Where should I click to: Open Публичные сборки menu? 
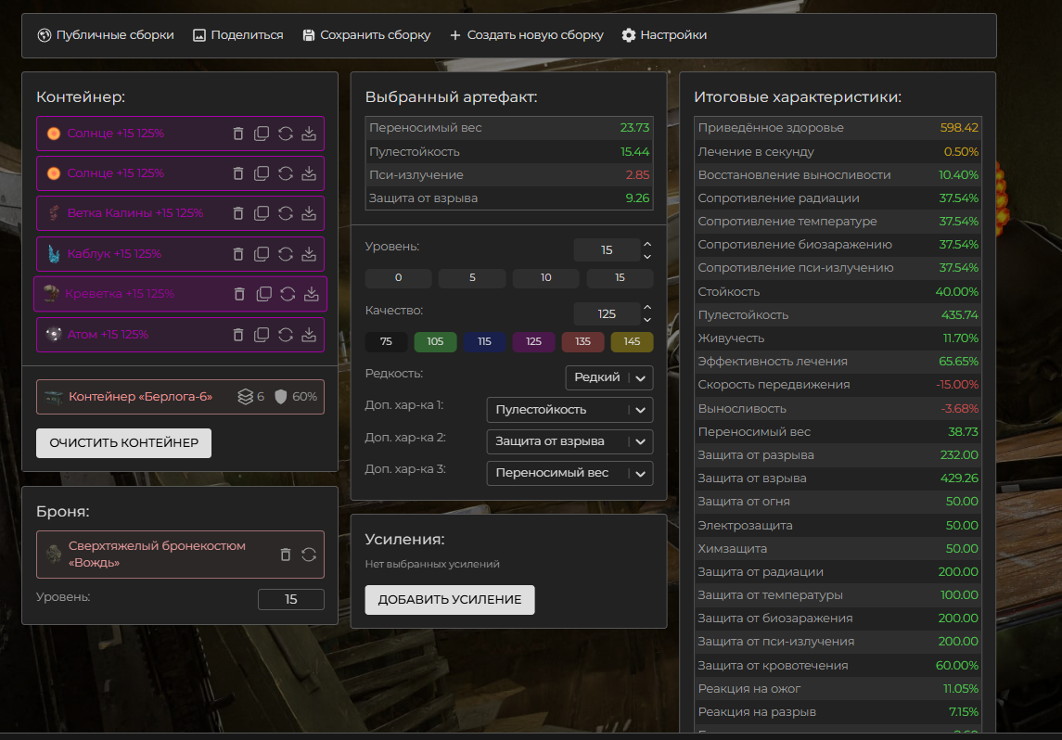point(106,35)
